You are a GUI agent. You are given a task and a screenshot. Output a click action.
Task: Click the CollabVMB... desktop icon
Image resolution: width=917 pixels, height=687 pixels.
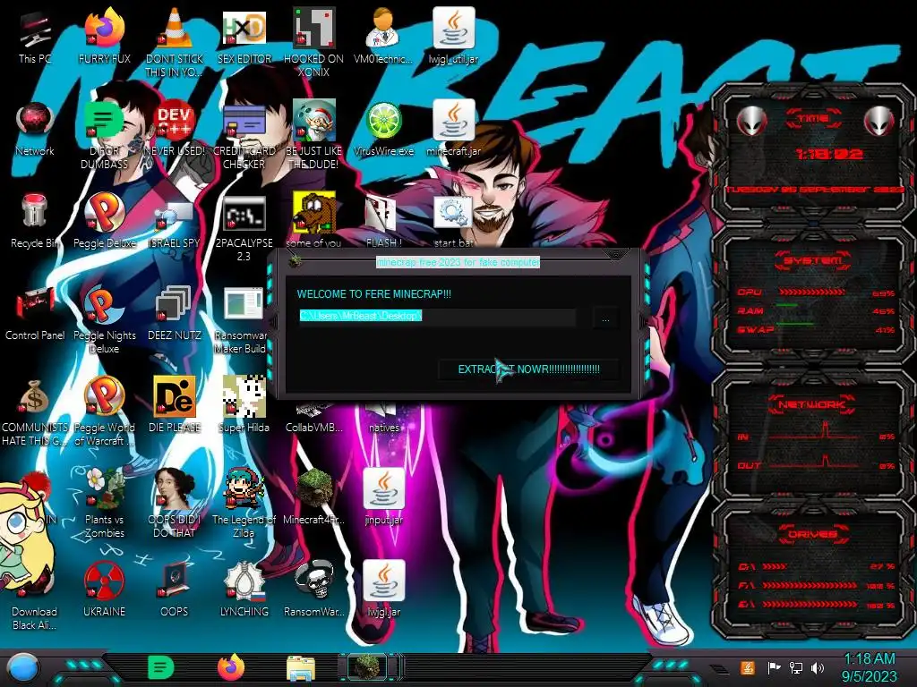[314, 417]
